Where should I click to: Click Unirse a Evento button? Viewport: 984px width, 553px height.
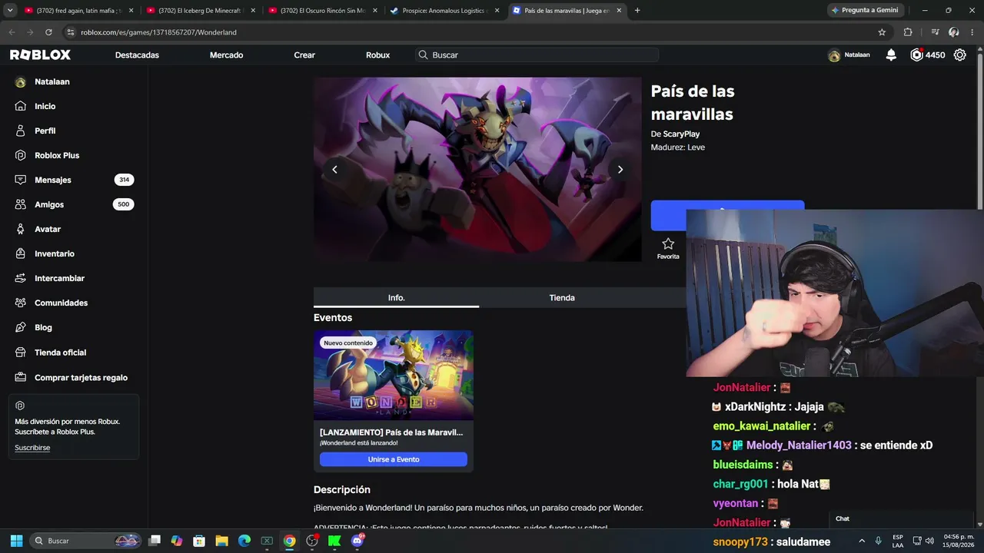(394, 459)
